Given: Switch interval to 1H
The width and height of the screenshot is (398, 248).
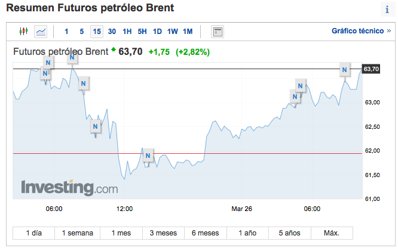Looking at the screenshot, I should 127,31.
